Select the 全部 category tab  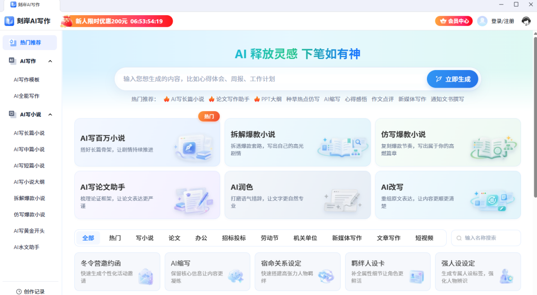(x=88, y=238)
